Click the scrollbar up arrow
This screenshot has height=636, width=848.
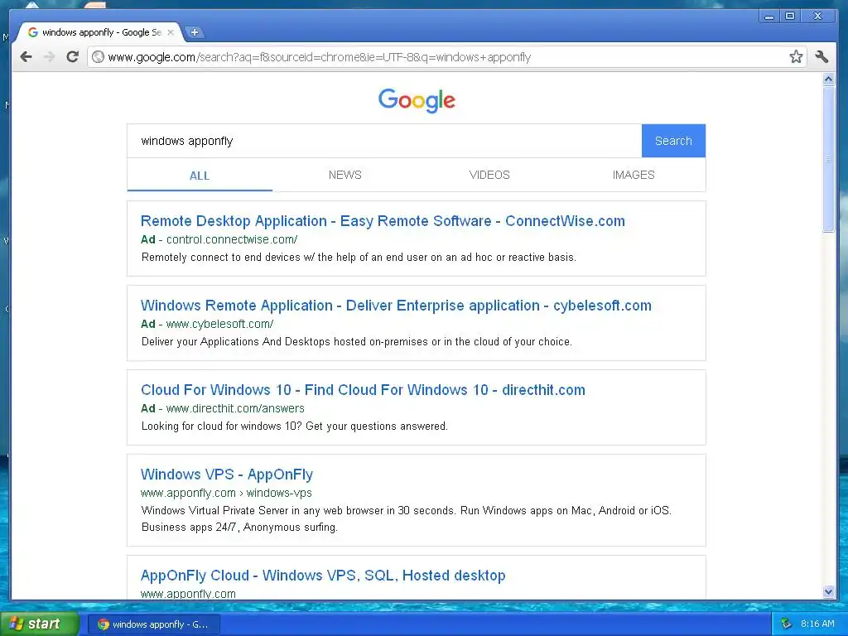click(x=828, y=79)
